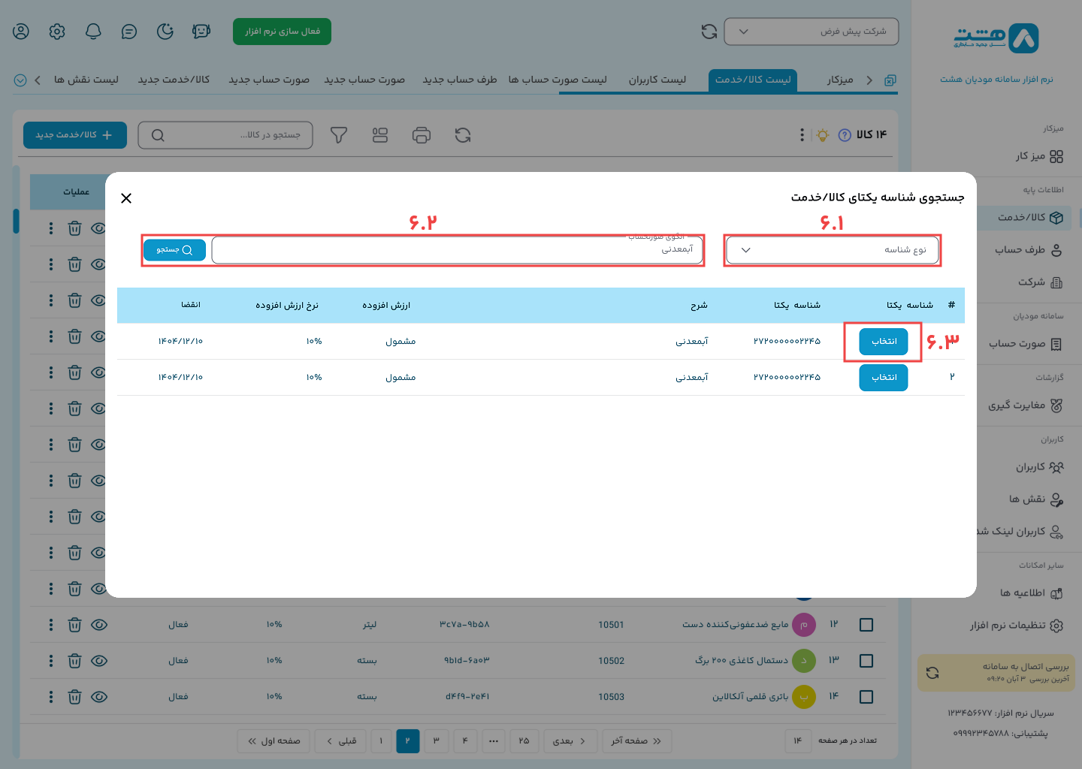Refresh the goods list with the reload icon

click(x=463, y=135)
